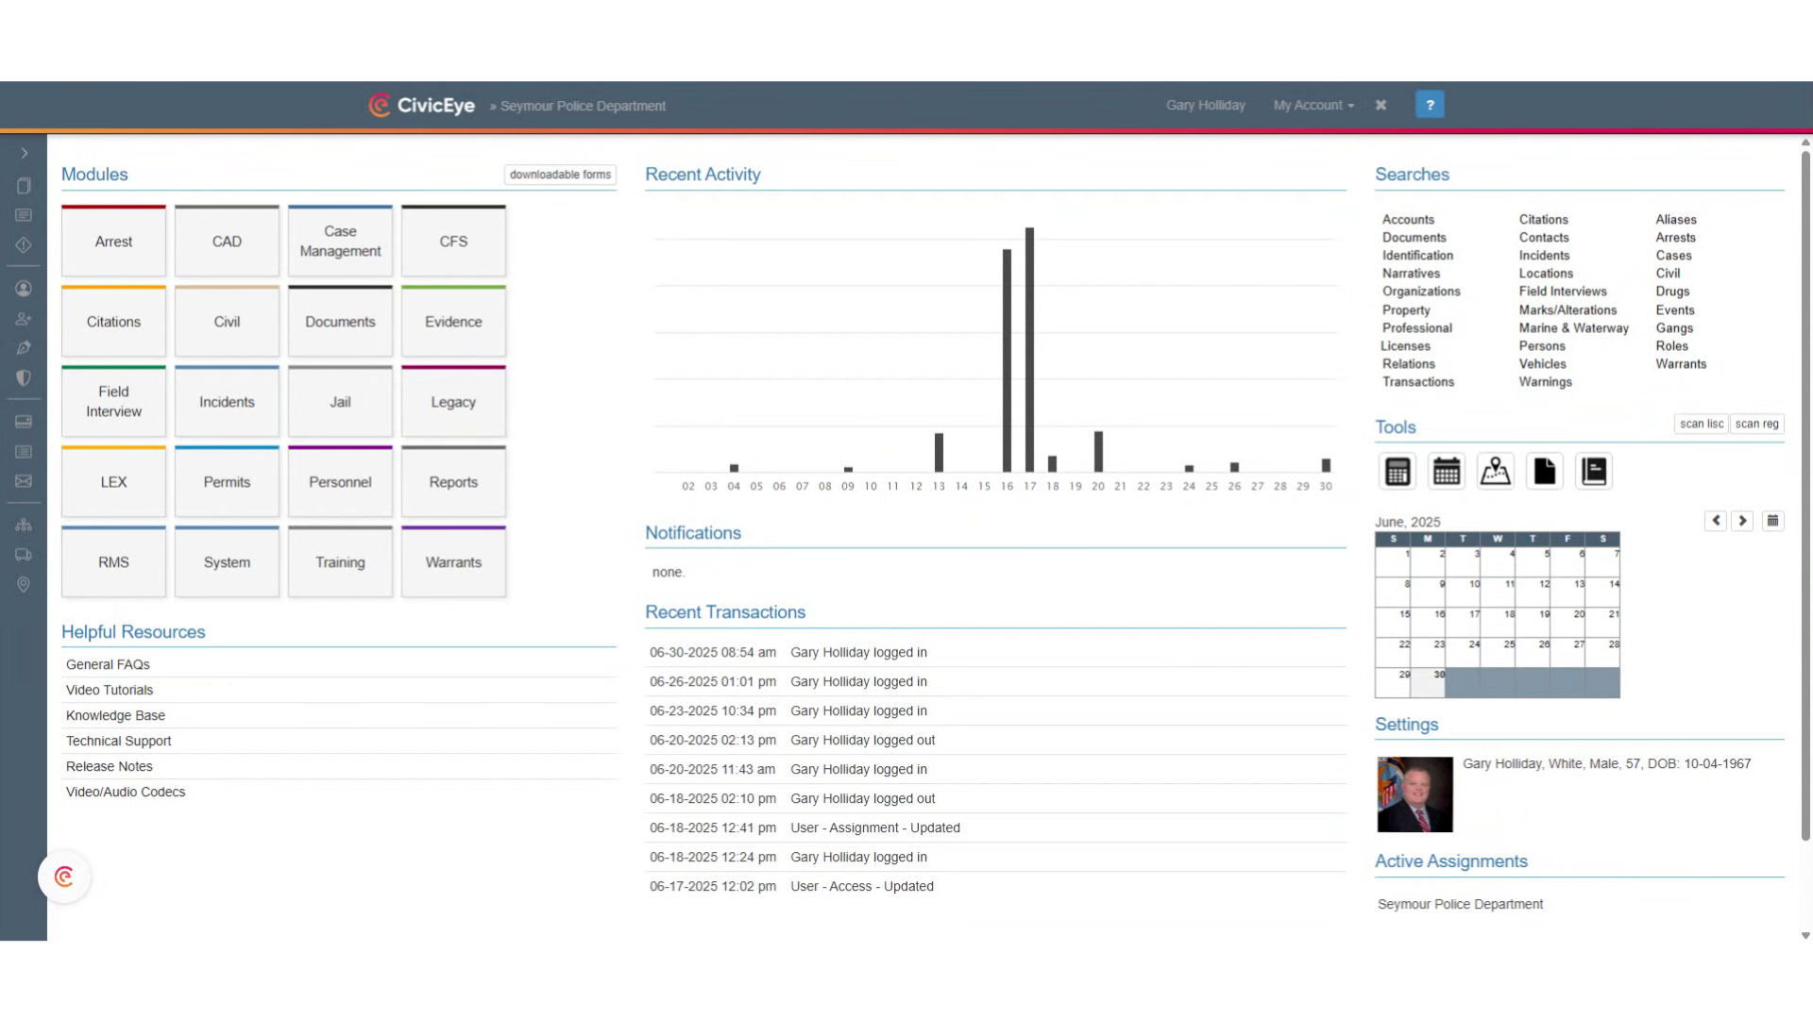The width and height of the screenshot is (1813, 1019).
Task: Open the Case Management module
Action: point(340,242)
